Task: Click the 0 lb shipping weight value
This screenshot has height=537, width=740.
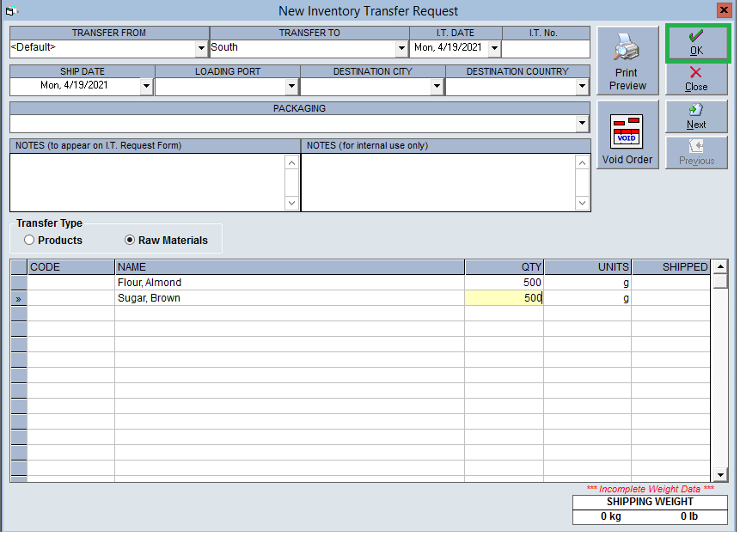Action: (691, 517)
